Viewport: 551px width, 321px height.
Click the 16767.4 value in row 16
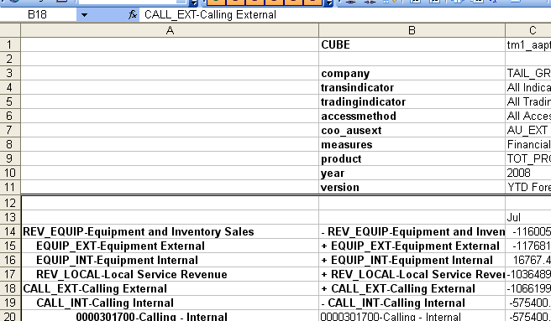pos(528,260)
